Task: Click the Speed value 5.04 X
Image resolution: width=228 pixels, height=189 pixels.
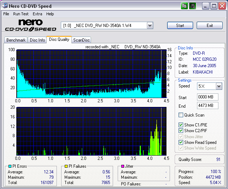Action: (x=215, y=183)
